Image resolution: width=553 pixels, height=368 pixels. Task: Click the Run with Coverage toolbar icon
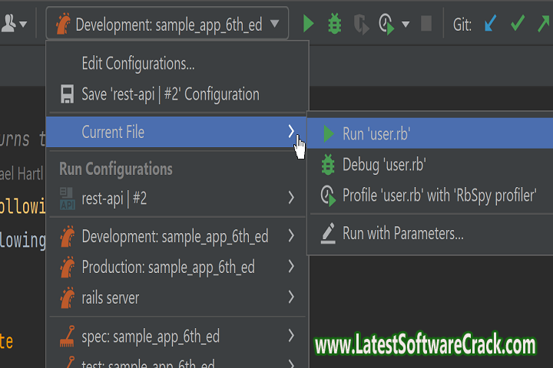tap(360, 25)
